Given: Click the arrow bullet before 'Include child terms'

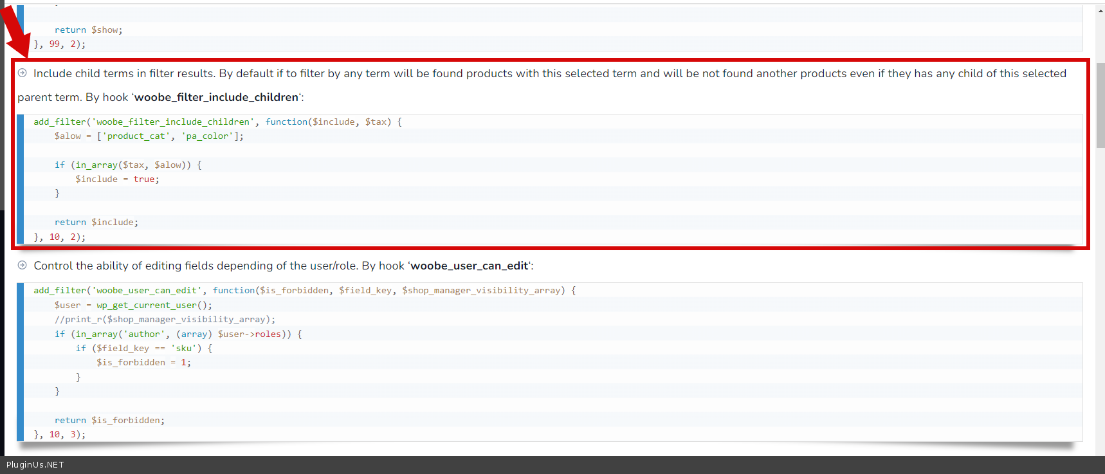Looking at the screenshot, I should pos(23,73).
